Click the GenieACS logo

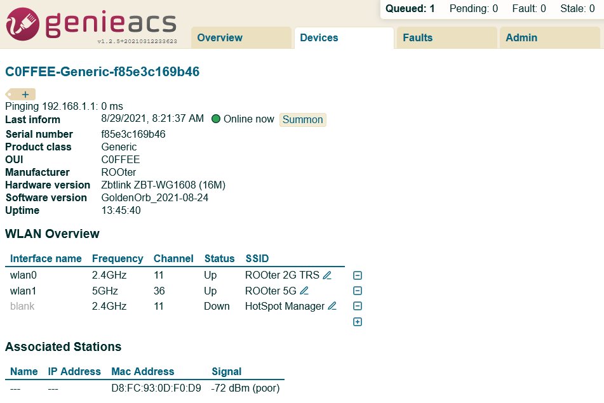tap(91, 24)
